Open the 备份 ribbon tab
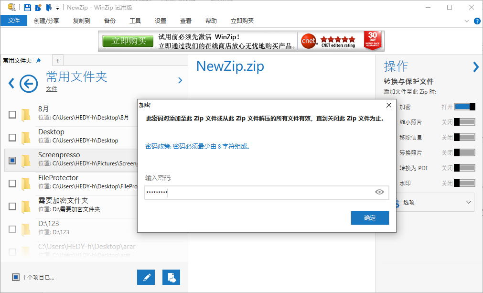The width and height of the screenshot is (483, 293). (x=110, y=21)
